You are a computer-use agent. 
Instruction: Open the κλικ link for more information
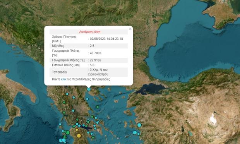(63, 79)
